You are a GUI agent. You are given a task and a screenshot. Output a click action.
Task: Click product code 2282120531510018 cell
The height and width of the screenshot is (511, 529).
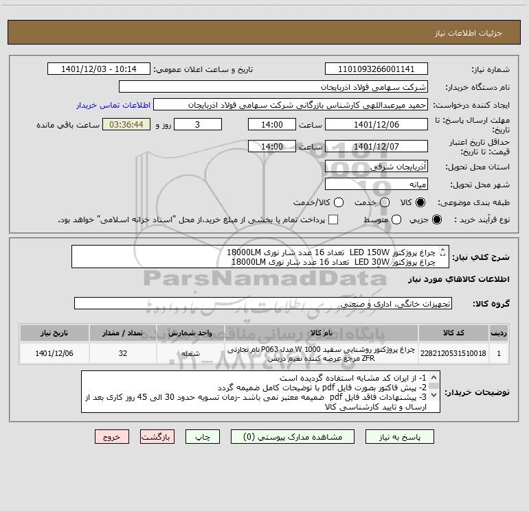pyautogui.click(x=453, y=353)
